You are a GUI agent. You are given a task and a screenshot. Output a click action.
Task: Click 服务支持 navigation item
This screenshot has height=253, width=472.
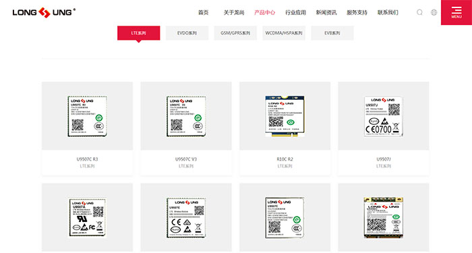click(357, 12)
